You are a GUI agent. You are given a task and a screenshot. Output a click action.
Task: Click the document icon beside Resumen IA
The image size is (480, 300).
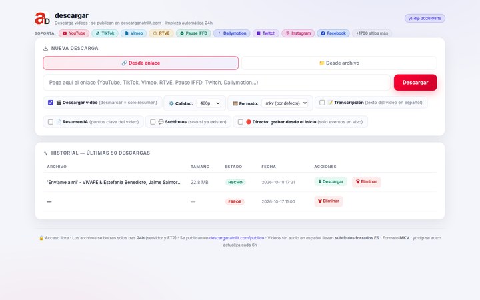pyautogui.click(x=59, y=122)
